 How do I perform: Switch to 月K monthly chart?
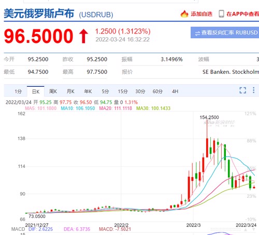70,91
